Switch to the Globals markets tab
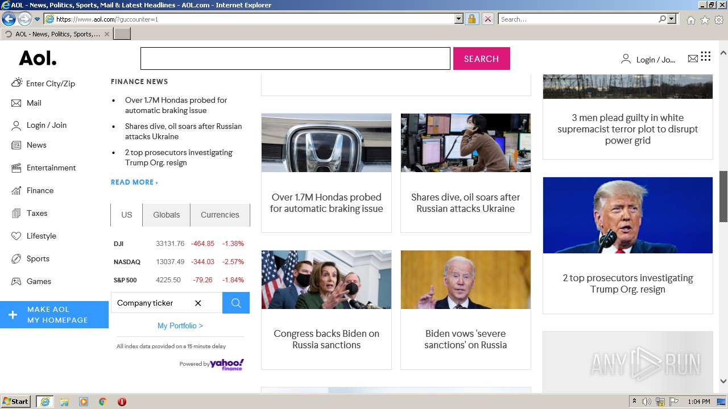The height and width of the screenshot is (409, 728). tap(166, 215)
